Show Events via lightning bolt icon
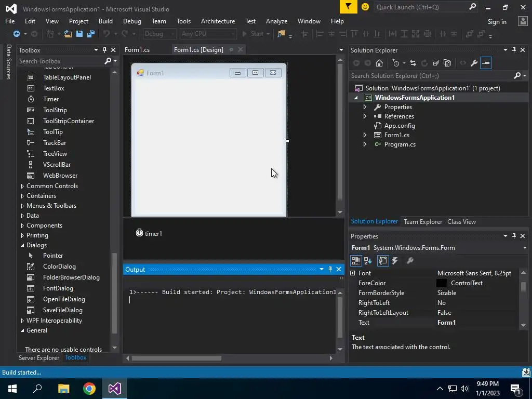 tap(395, 261)
